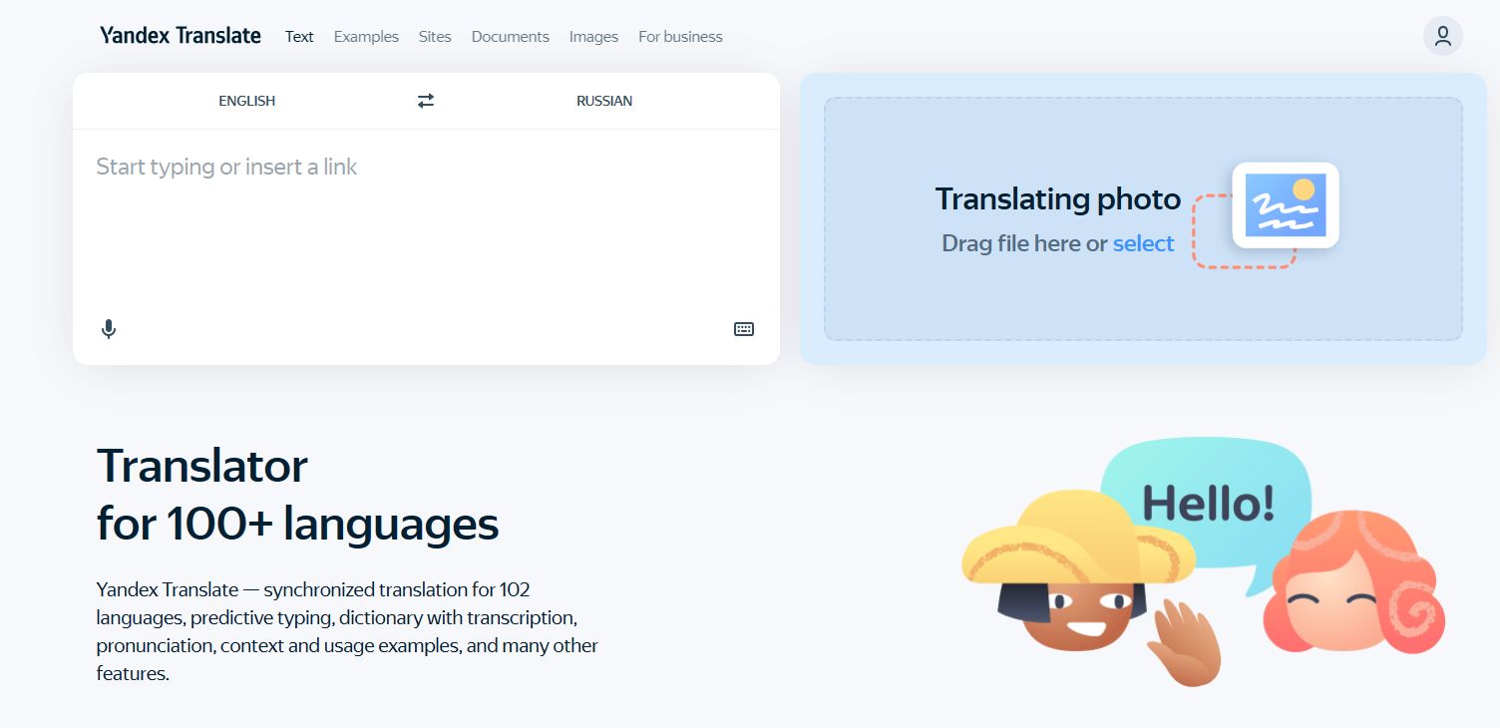Switch to the Text tab

tap(299, 37)
